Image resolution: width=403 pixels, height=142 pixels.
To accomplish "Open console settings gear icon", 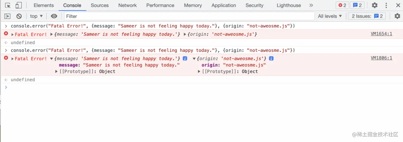I will pos(397,16).
